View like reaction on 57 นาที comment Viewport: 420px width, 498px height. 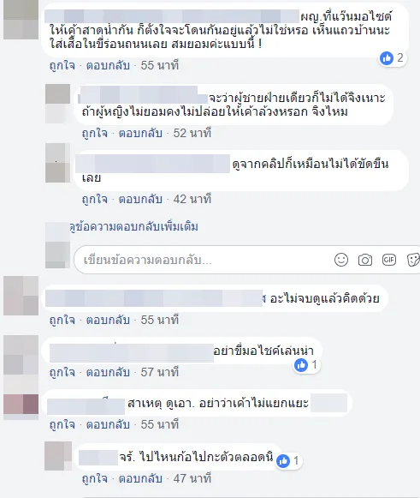pyautogui.click(x=306, y=364)
